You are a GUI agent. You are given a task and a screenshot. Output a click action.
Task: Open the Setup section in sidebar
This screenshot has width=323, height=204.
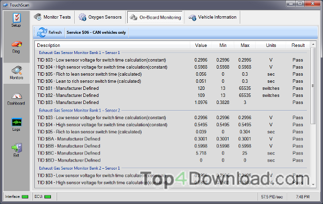coord(16,20)
